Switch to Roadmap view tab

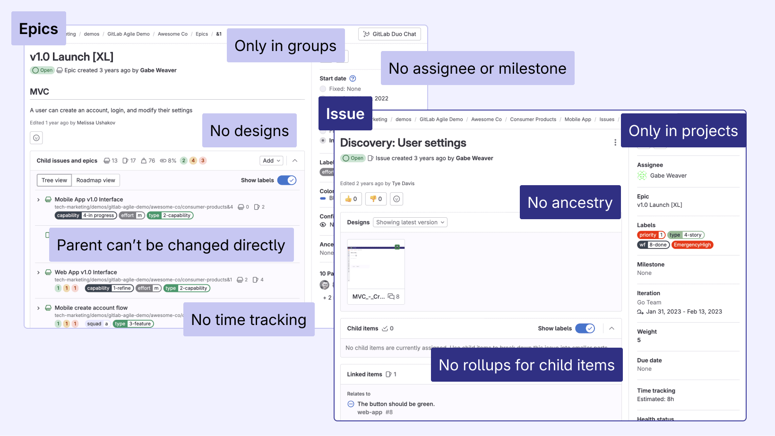[96, 180]
